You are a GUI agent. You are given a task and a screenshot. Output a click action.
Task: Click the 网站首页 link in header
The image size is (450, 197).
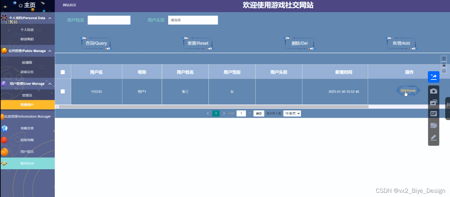click(x=70, y=5)
